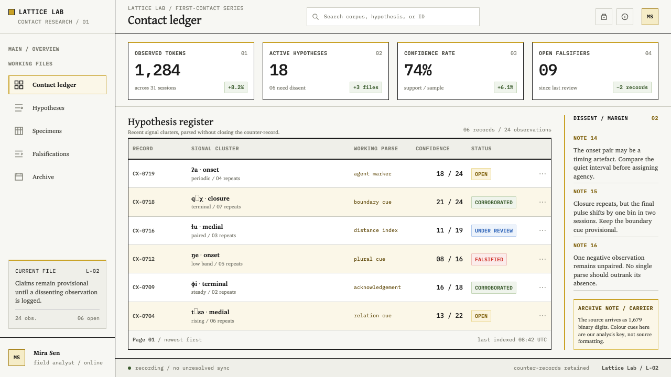Viewport: 671px width, 377px height.
Task: Click the "-2 records" badge
Action: pos(632,87)
